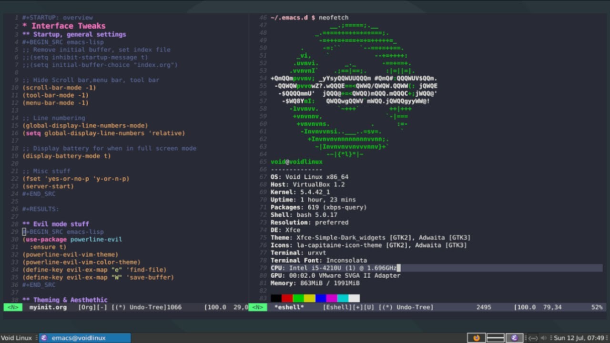Click the 79,34 cursor position in mode line
This screenshot has height=343, width=610.
click(x=552, y=307)
